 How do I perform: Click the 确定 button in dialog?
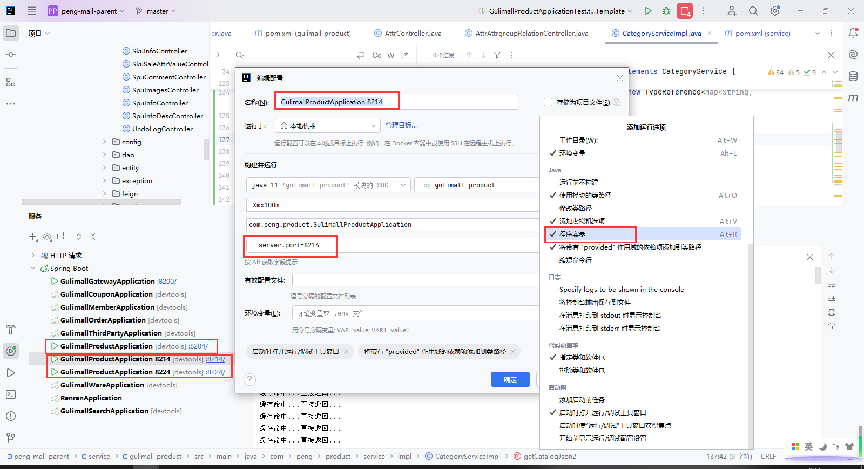click(x=510, y=379)
